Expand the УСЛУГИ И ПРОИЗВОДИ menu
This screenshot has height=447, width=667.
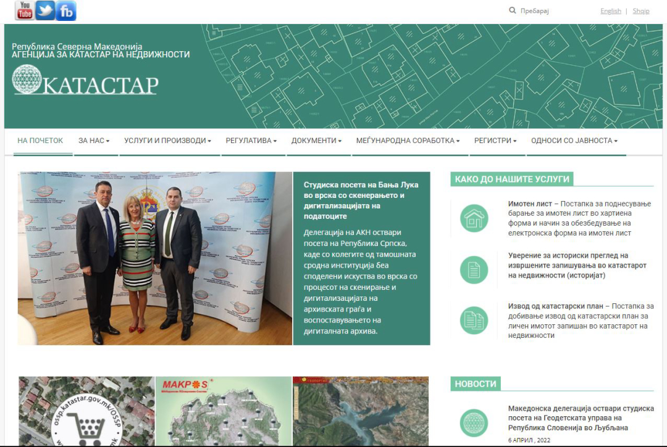point(167,141)
